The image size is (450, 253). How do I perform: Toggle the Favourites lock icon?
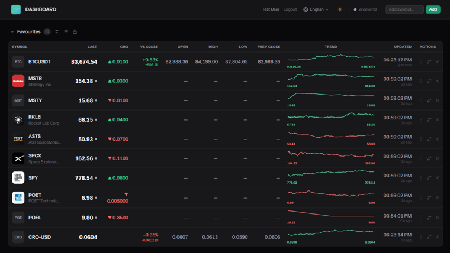tap(75, 31)
